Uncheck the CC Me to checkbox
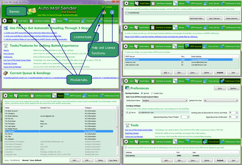The height and width of the screenshot is (165, 242). 127,112
